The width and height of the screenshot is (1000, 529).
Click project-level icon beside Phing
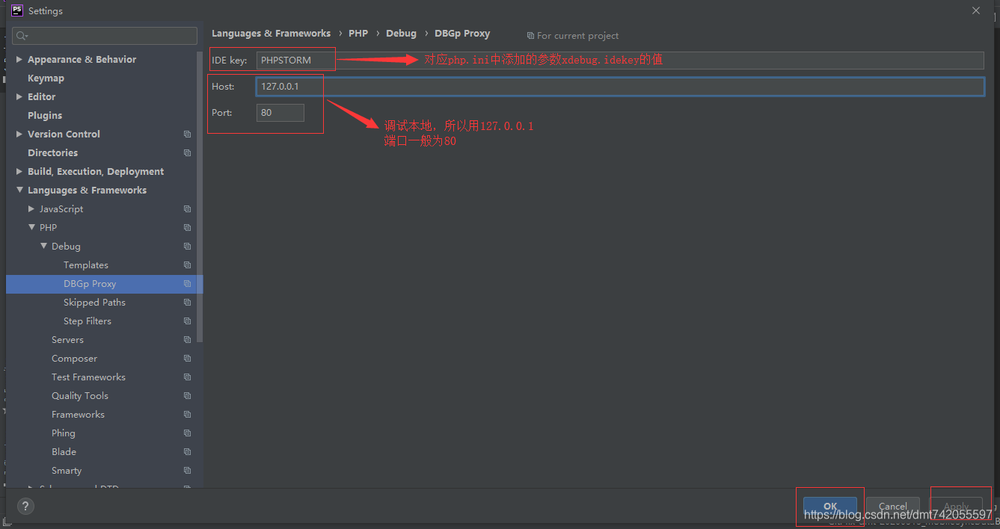[187, 433]
